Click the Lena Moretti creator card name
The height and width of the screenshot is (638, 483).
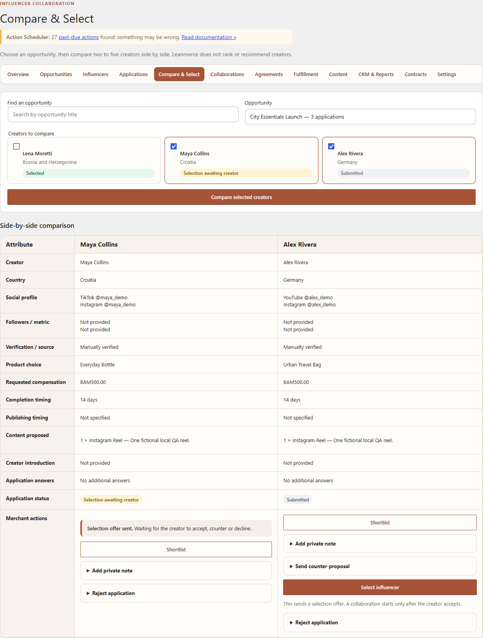(37, 153)
